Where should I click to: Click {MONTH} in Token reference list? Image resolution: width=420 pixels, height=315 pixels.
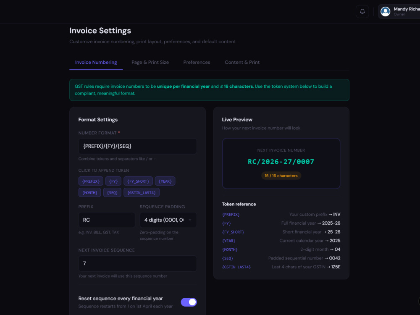pyautogui.click(x=230, y=249)
